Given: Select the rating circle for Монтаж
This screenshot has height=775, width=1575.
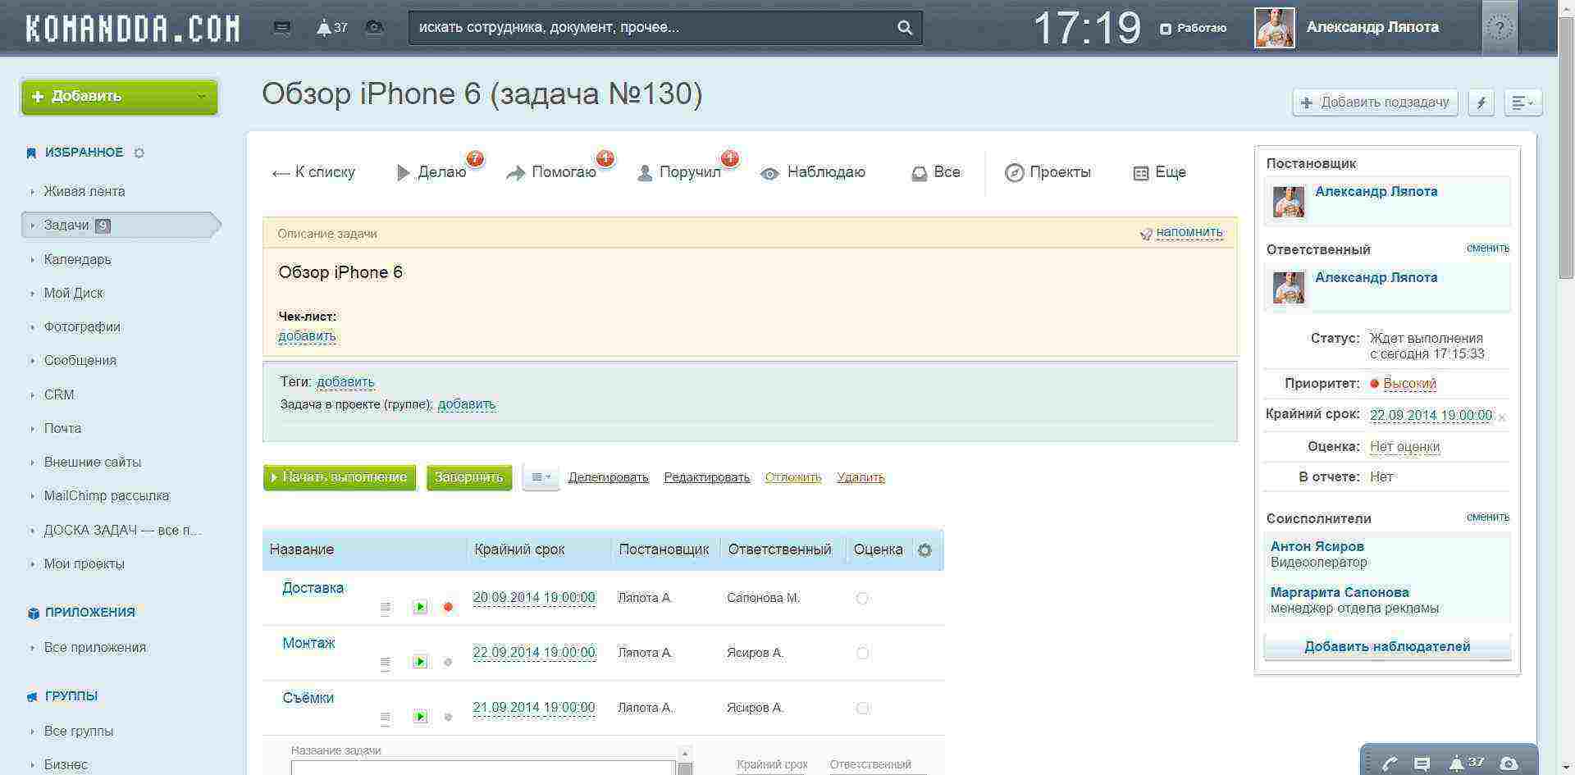Looking at the screenshot, I should click(862, 654).
